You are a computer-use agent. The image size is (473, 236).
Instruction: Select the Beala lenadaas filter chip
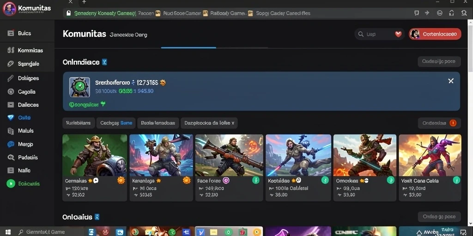158,123
